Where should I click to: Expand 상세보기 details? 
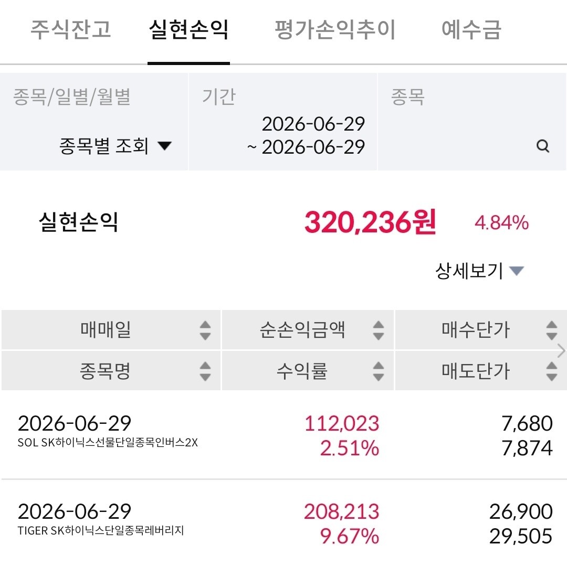479,271
